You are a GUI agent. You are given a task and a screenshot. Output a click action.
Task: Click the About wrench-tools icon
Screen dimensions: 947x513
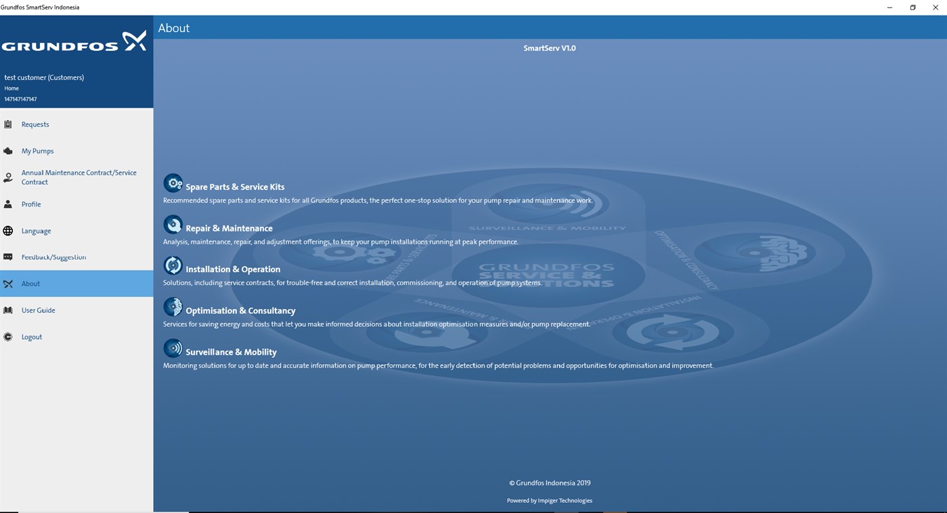tap(7, 283)
